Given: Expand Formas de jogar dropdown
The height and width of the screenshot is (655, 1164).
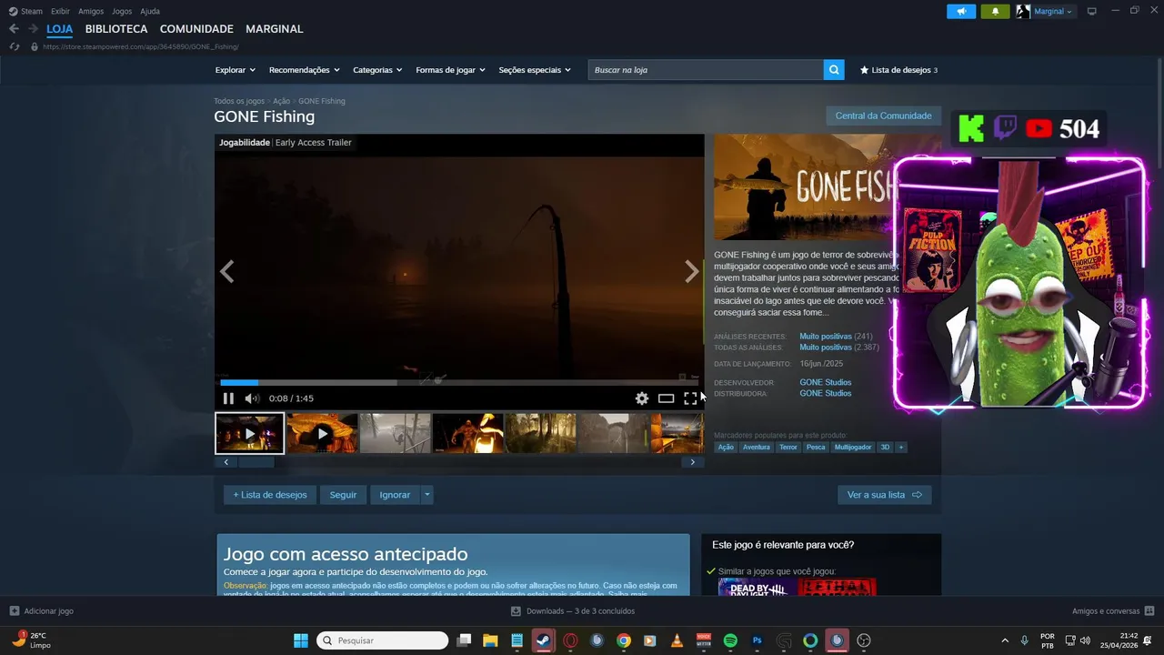Looking at the screenshot, I should pyautogui.click(x=450, y=70).
